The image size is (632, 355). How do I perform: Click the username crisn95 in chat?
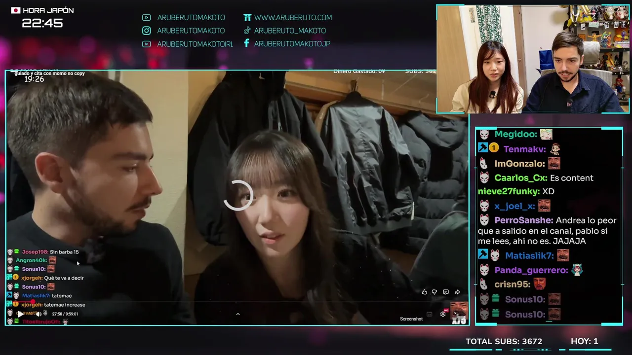click(513, 284)
